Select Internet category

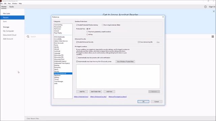(x=56, y=49)
